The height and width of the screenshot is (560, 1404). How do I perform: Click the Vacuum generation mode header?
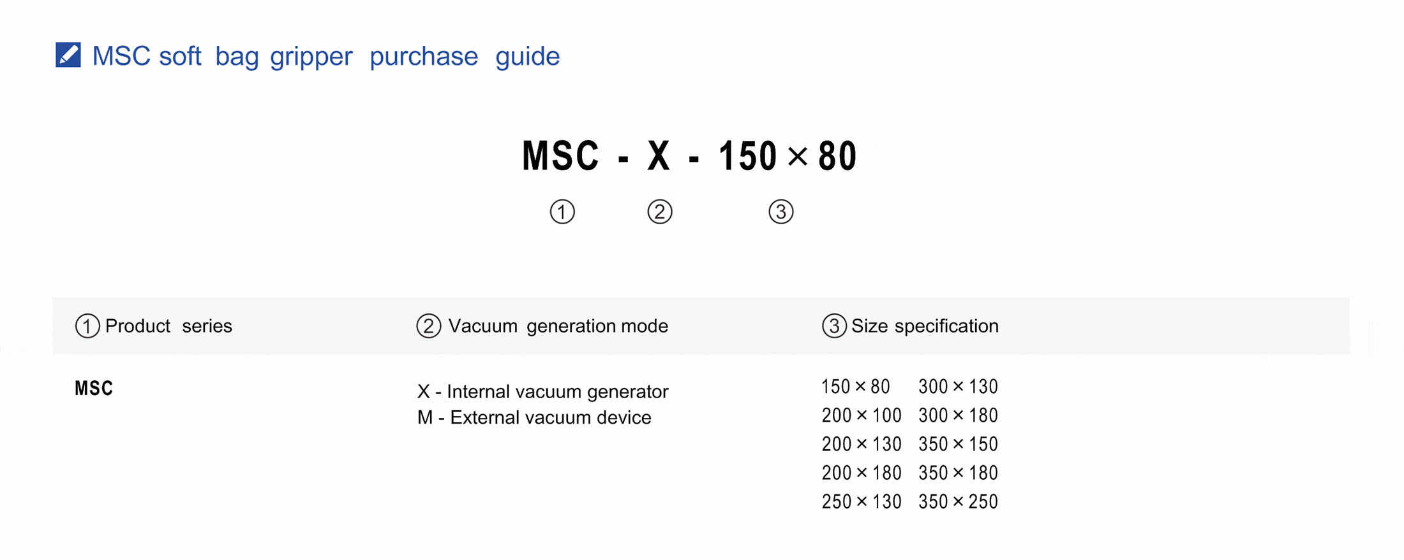coord(558,326)
